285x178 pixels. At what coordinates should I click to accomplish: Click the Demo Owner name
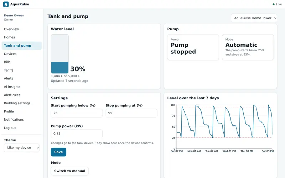(14, 15)
